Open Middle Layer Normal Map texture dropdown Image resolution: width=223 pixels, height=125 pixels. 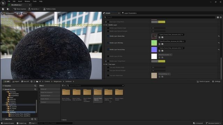click(x=171, y=48)
